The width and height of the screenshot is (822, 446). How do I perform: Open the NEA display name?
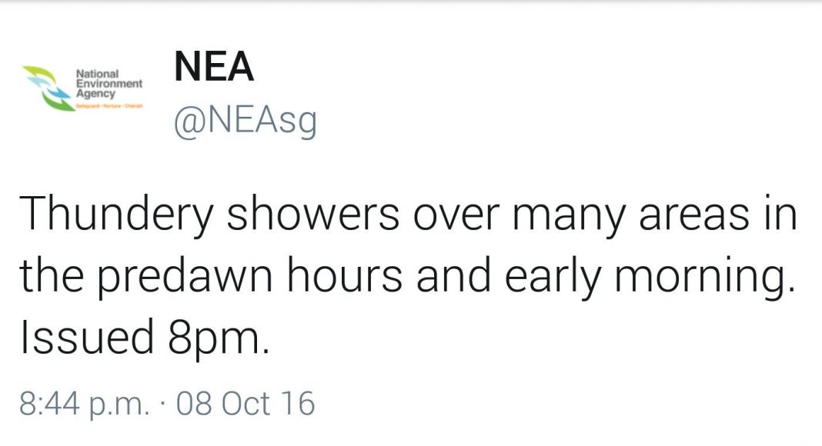click(x=214, y=66)
